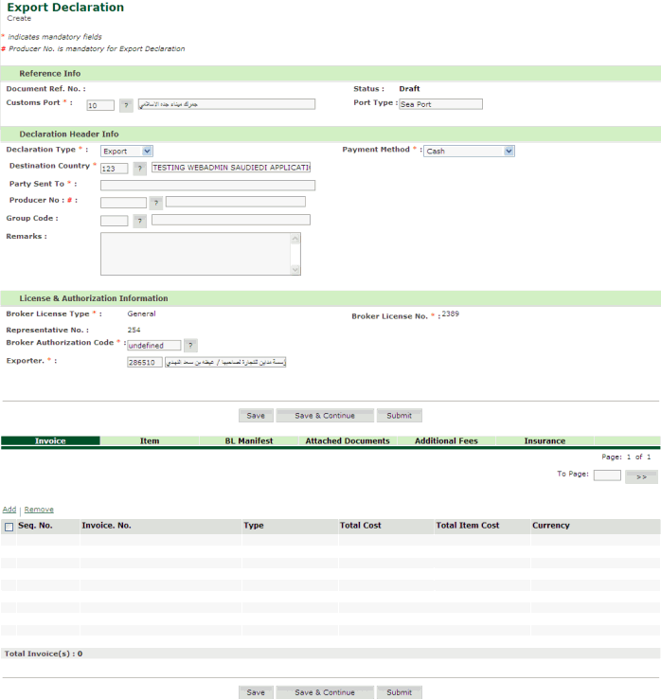Open the Group Code lookup icon
This screenshot has width=661, height=699.
(x=139, y=221)
